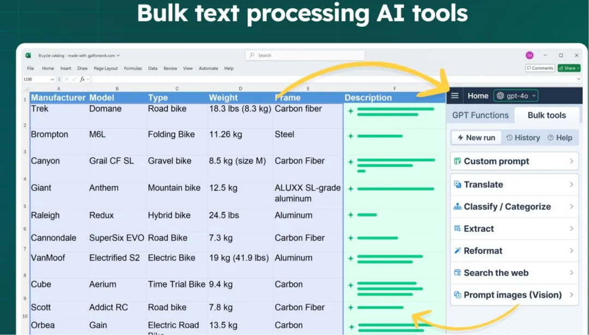The image size is (589, 335).
Task: Click the sparkle icon in Brompton row
Action: [x=351, y=136]
